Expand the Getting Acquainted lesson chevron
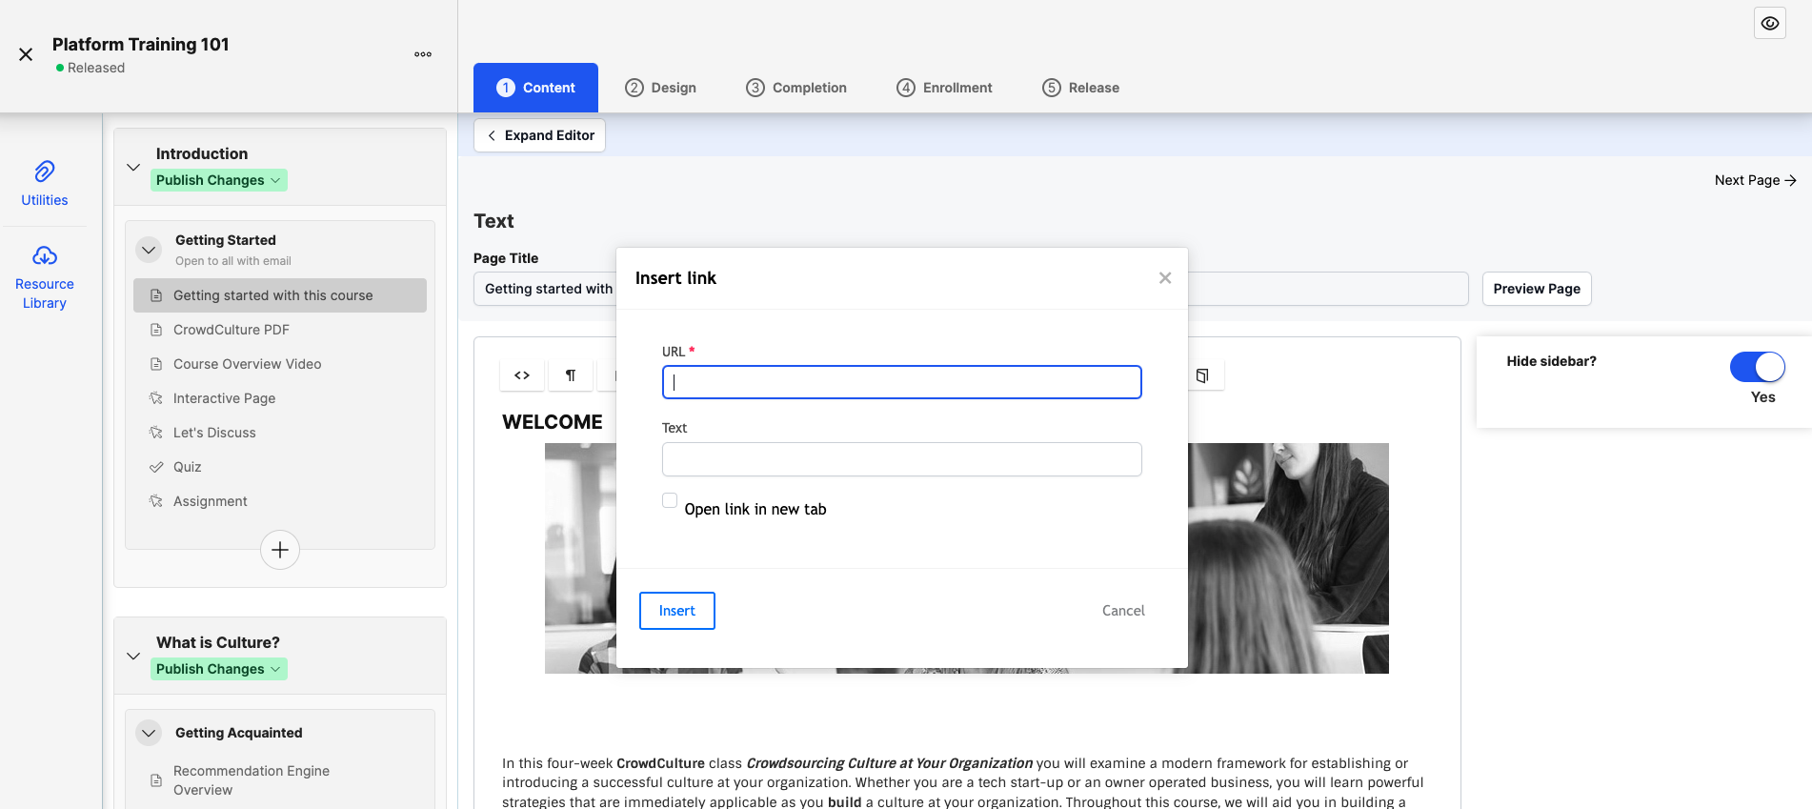 [149, 733]
